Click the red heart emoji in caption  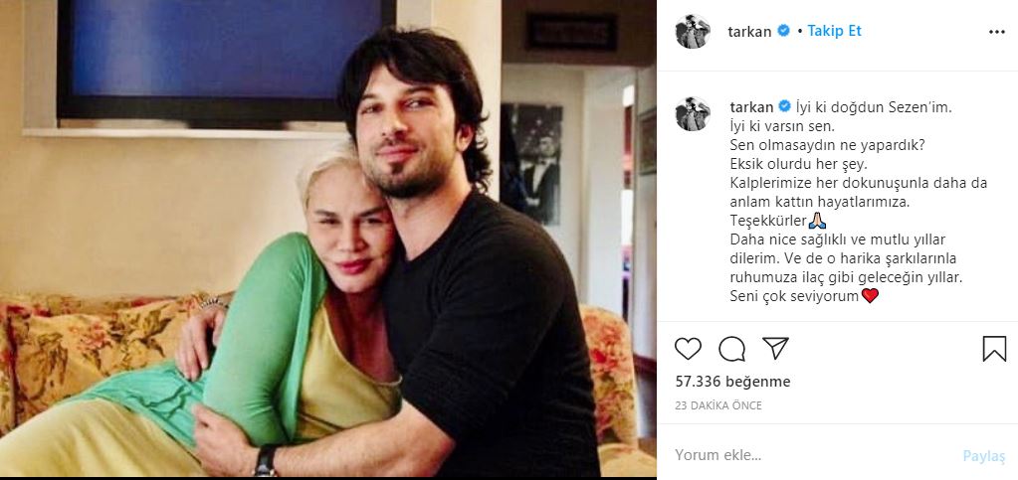pos(870,296)
